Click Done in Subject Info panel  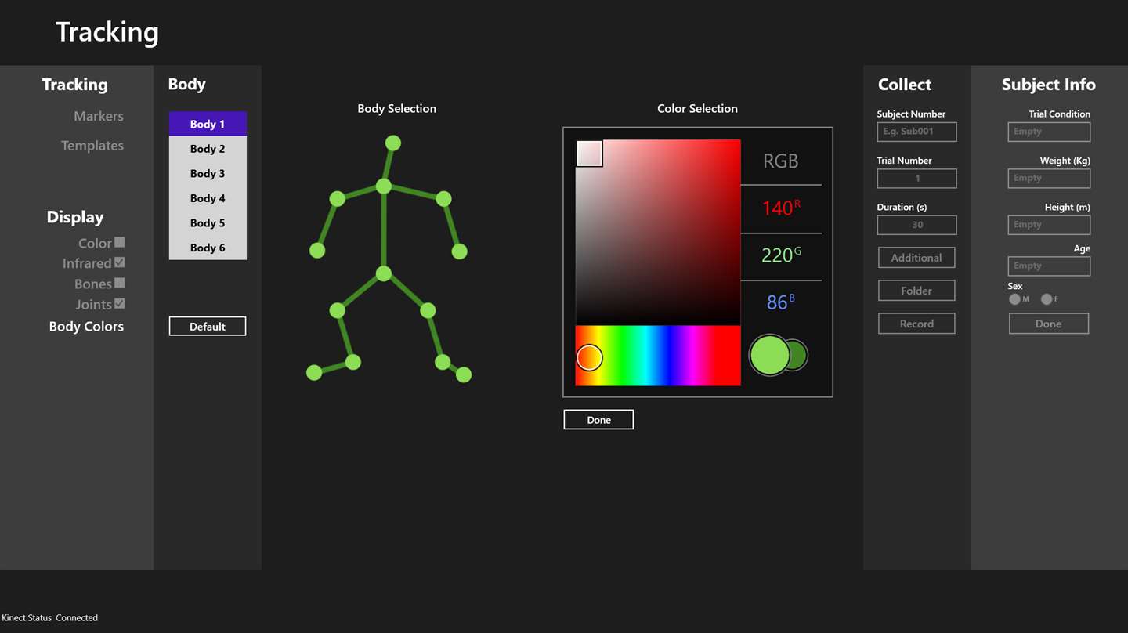coord(1049,324)
